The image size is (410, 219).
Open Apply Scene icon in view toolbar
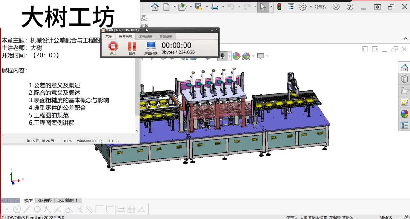(246, 56)
